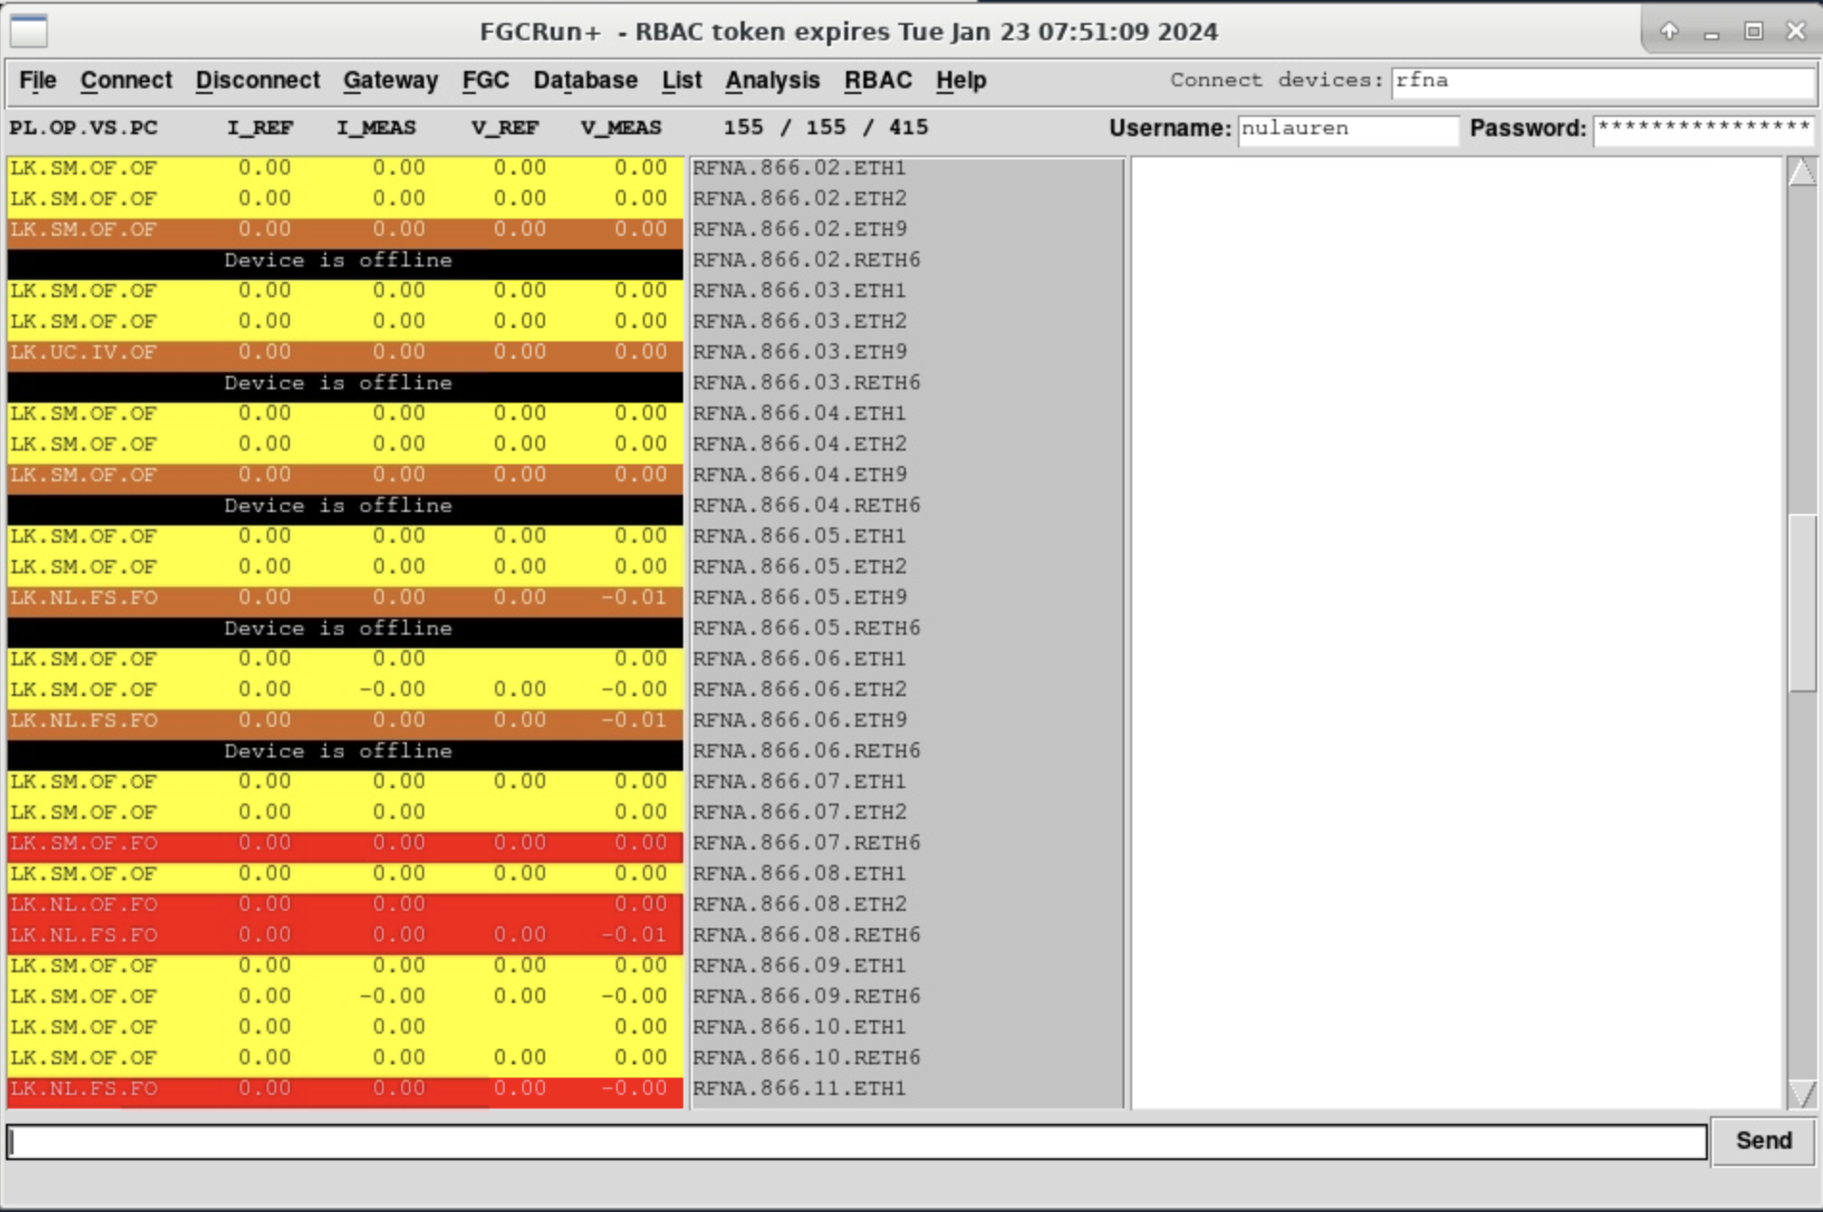Select device RFNA.866.07.ETH1
1823x1212 pixels.
click(x=799, y=781)
